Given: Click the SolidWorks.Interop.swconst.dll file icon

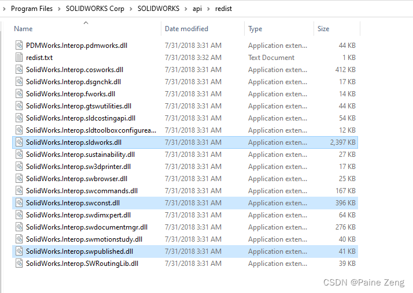Looking at the screenshot, I should click(19, 202).
